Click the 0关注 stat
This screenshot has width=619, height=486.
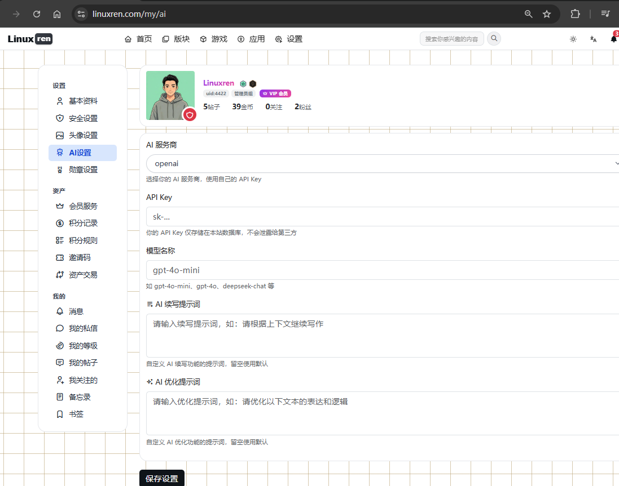tap(274, 107)
